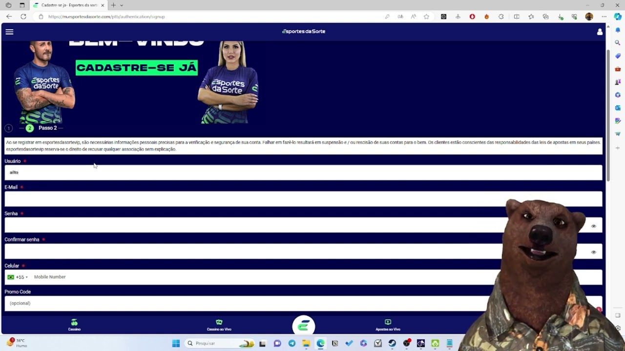This screenshot has height=351, width=625.
Task: Click the user account icon in site header
Action: coord(600,32)
